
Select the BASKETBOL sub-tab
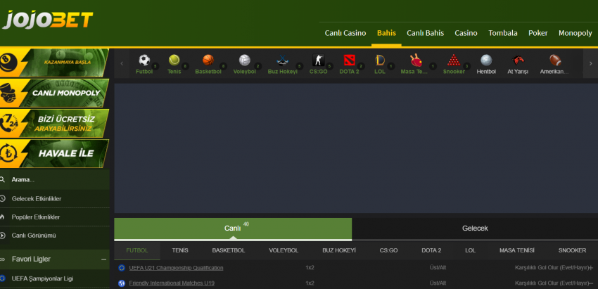pos(229,250)
